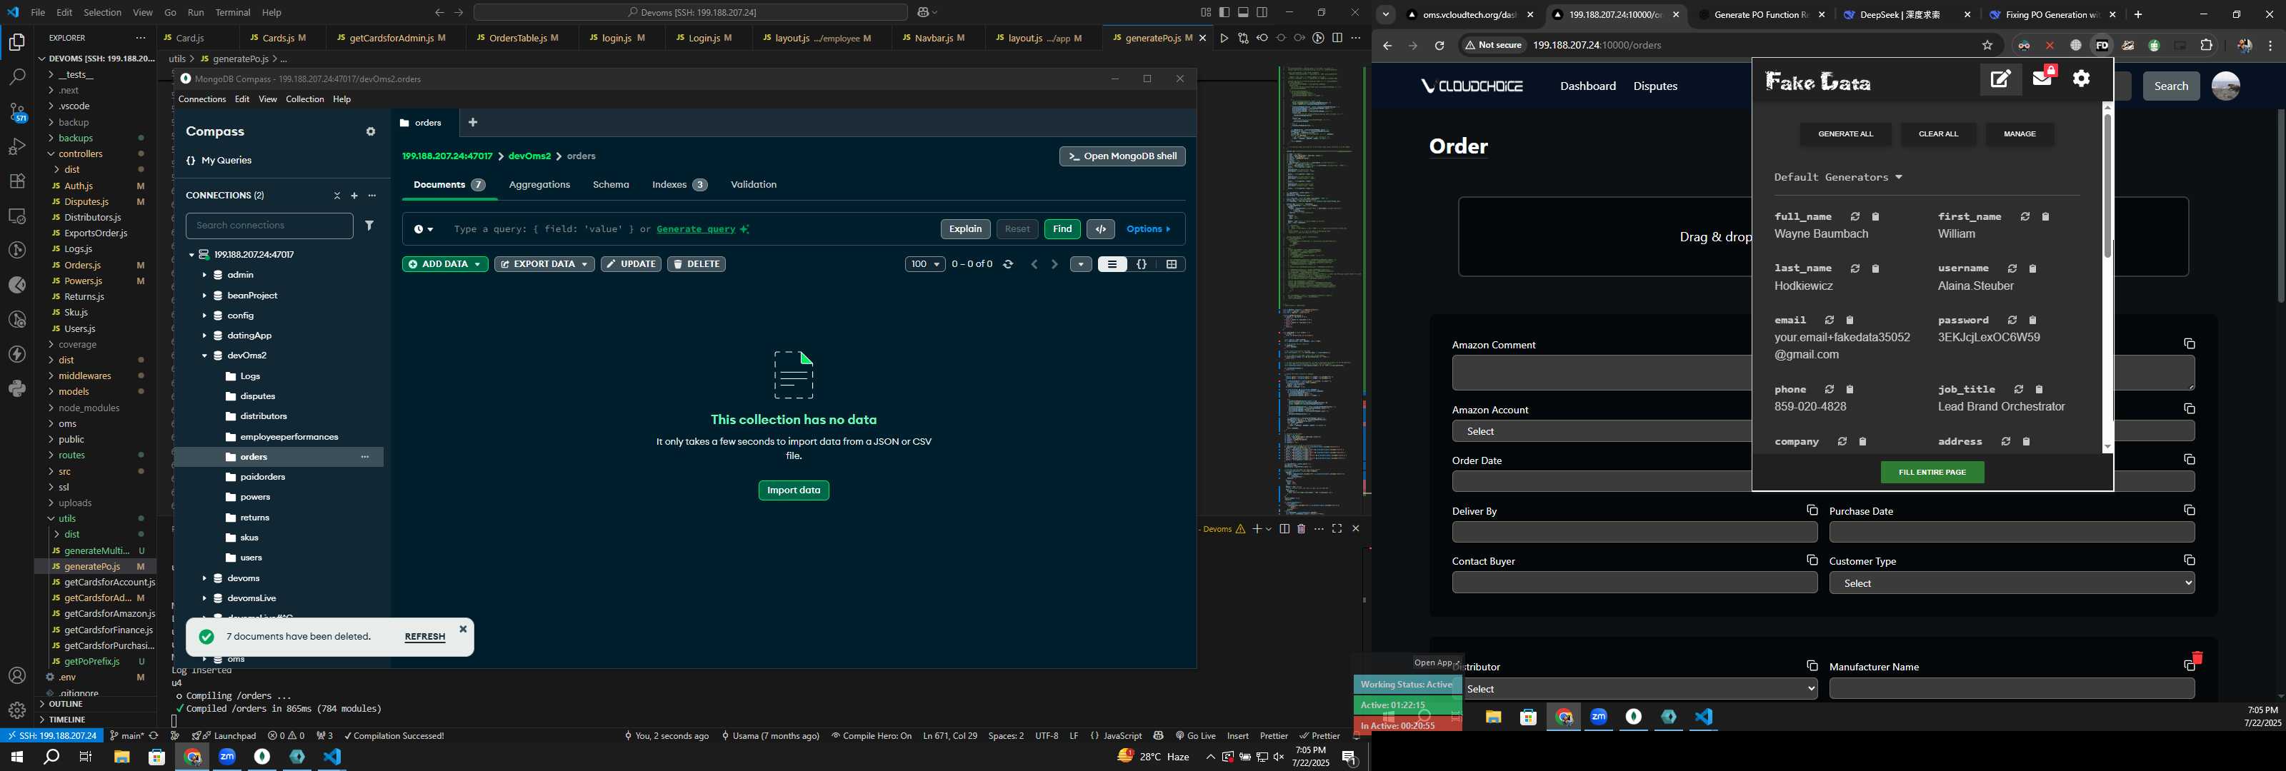Viewport: 2286px width, 771px height.
Task: Open the Indexes tab
Action: click(x=679, y=185)
